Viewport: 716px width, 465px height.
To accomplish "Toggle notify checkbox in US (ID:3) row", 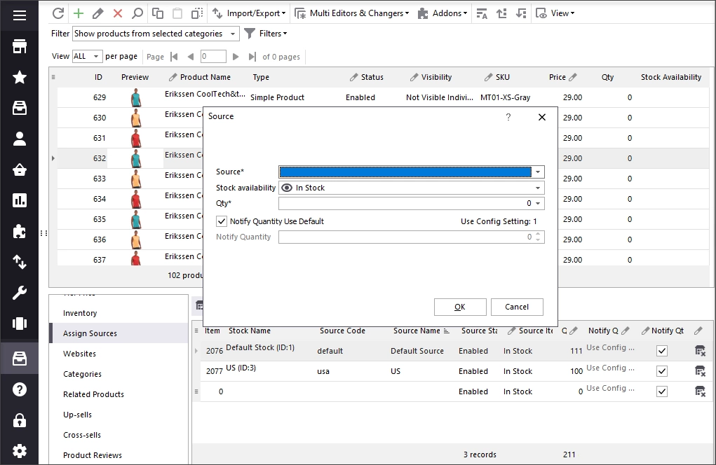I will point(662,371).
